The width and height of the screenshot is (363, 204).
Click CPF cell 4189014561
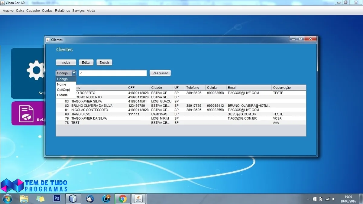138,102
